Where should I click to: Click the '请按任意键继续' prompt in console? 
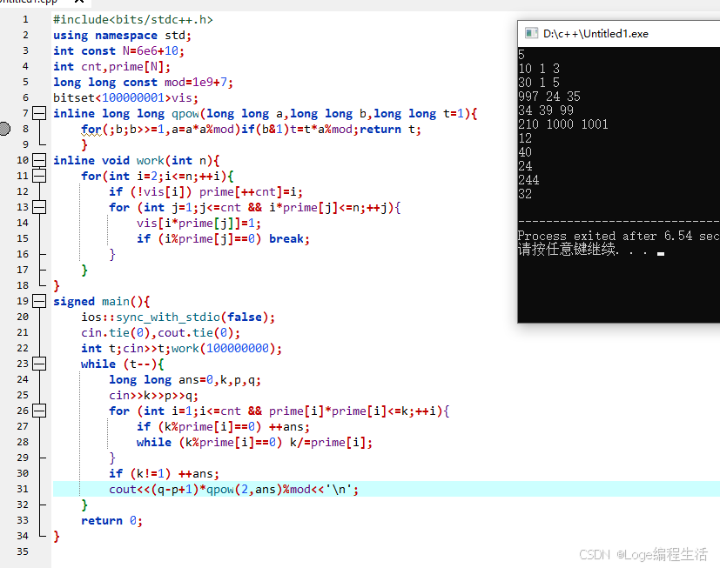pos(567,249)
